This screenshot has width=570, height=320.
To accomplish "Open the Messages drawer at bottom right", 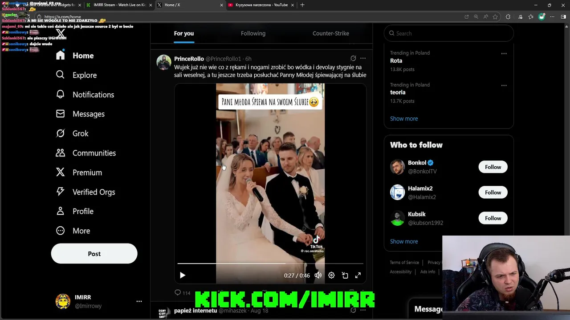I will point(426,309).
